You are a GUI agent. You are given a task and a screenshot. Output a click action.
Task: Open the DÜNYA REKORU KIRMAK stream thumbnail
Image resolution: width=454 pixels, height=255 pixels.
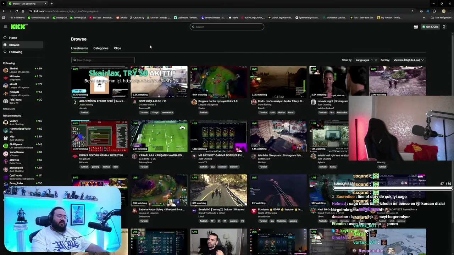[x=99, y=136]
